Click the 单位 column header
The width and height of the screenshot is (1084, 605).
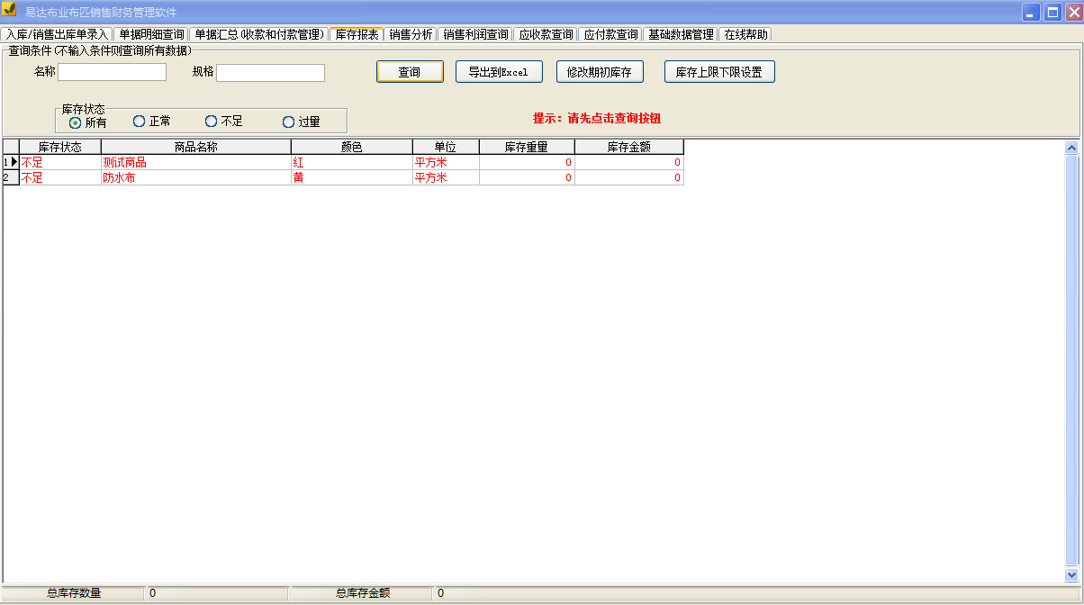pyautogui.click(x=446, y=147)
